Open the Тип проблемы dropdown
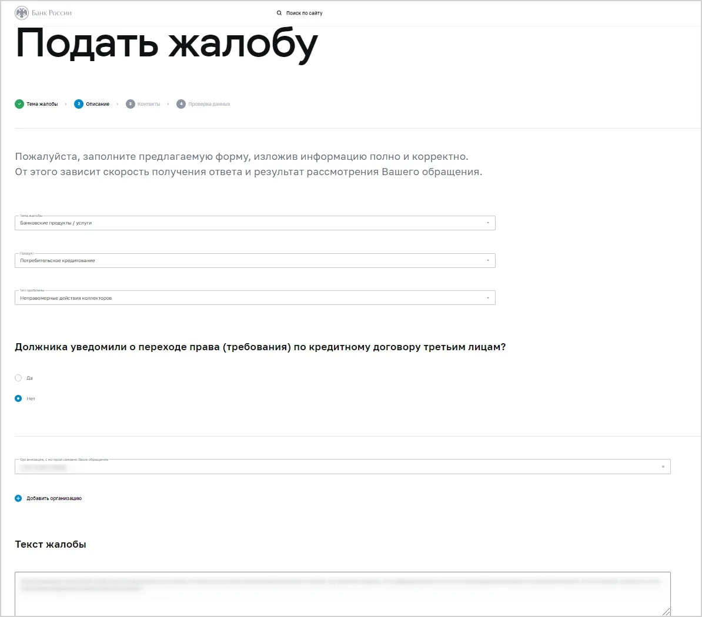Screen dimensions: 702x617 (255, 297)
